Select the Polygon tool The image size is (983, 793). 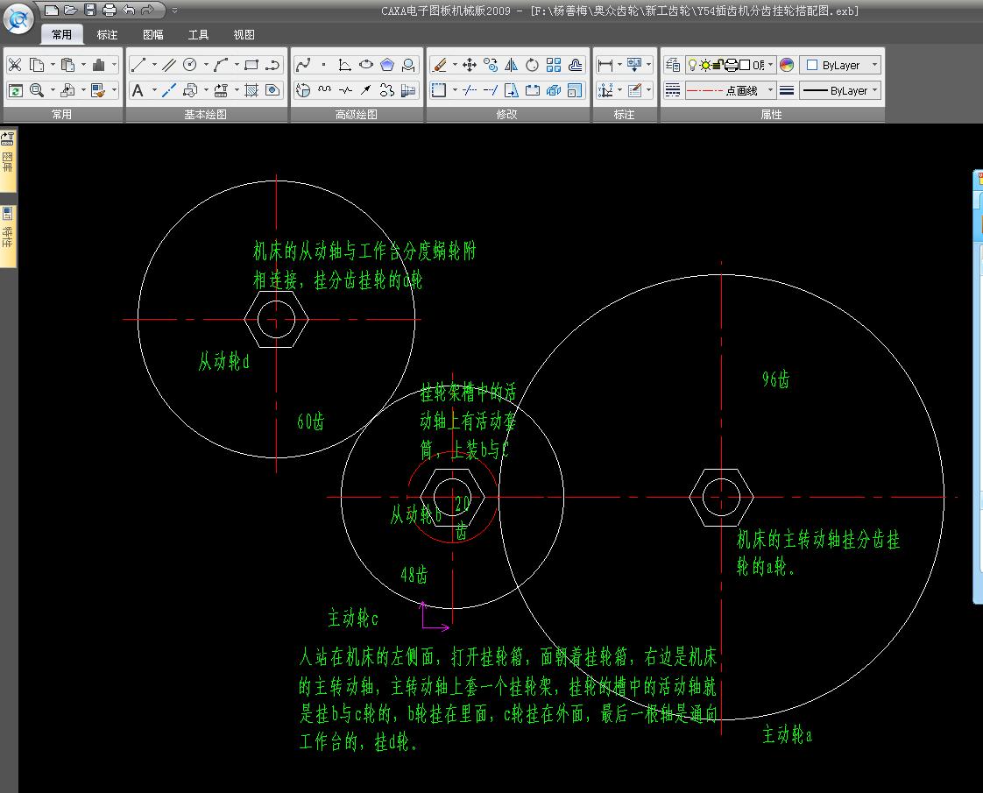387,65
